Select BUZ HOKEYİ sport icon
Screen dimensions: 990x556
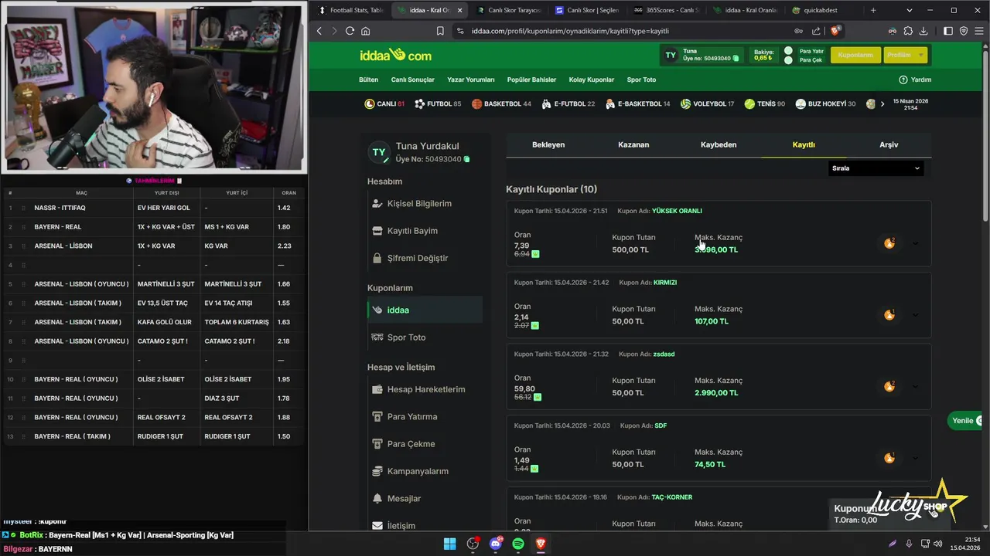tap(801, 103)
